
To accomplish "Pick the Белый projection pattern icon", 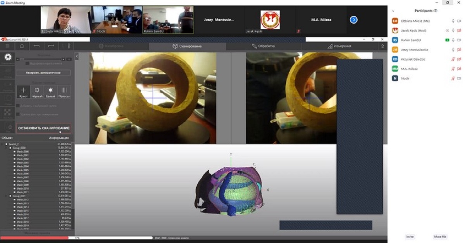I will pyautogui.click(x=50, y=91).
